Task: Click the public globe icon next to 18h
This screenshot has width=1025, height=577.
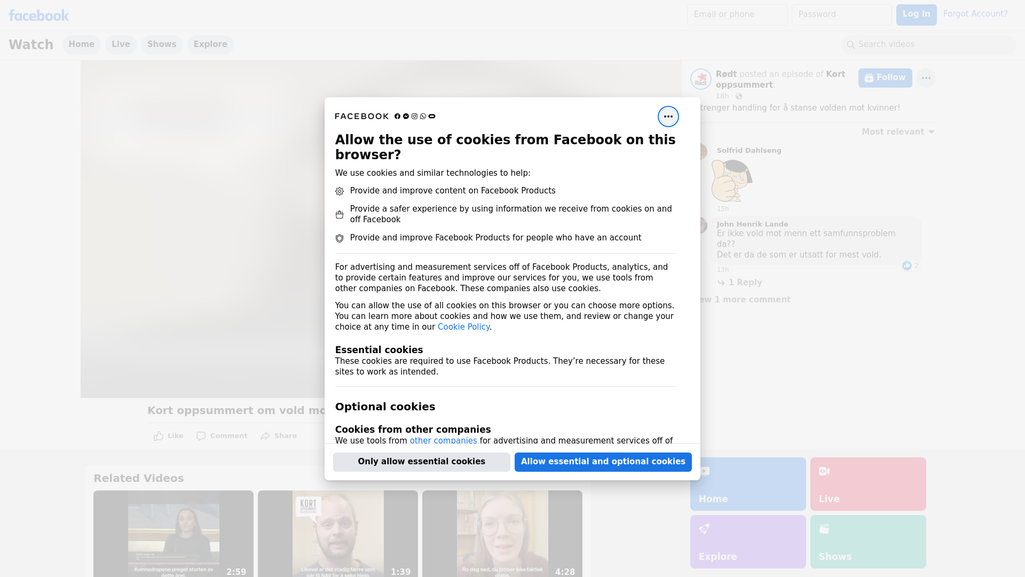Action: [739, 96]
